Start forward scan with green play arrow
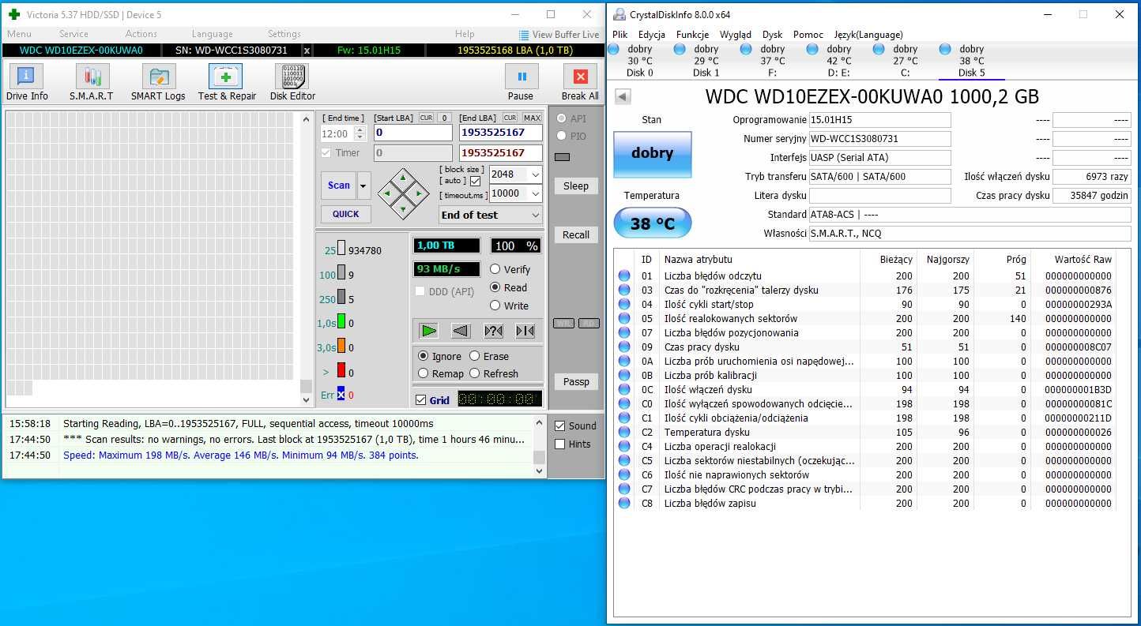Image resolution: width=1141 pixels, height=626 pixels. (428, 331)
